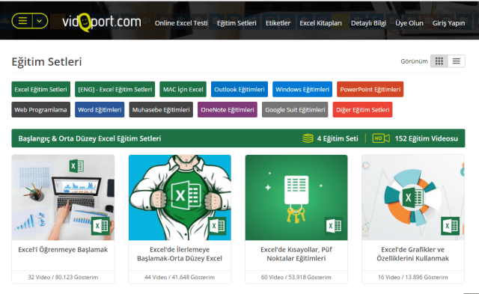Open OneNote Eğitimleri category
The width and height of the screenshot is (479, 294).
[228, 110]
